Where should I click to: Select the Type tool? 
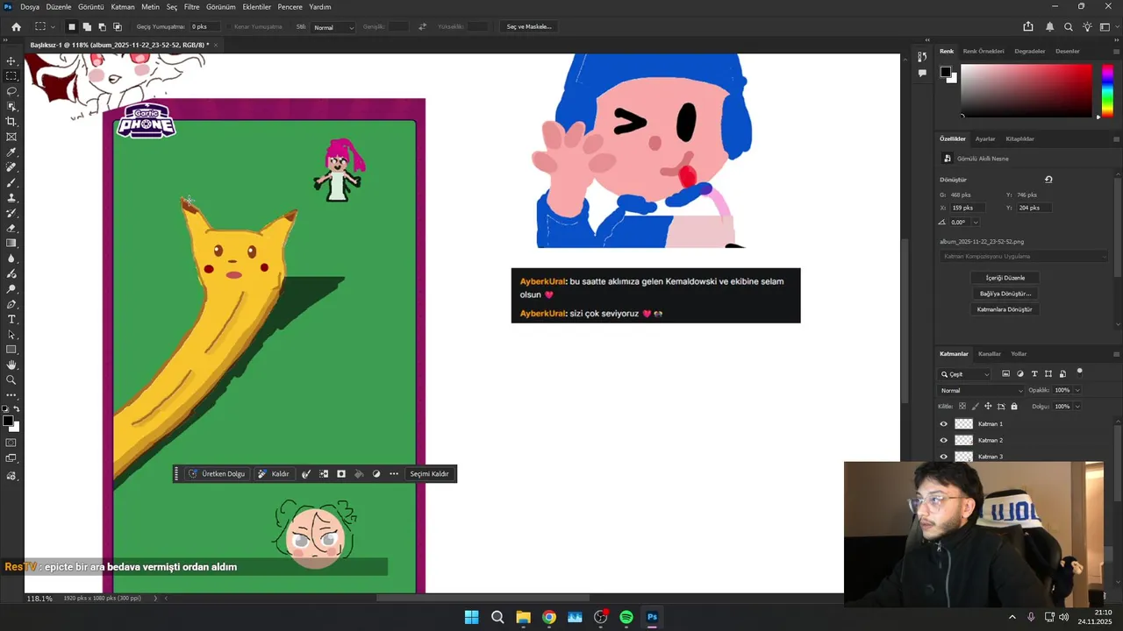point(11,319)
